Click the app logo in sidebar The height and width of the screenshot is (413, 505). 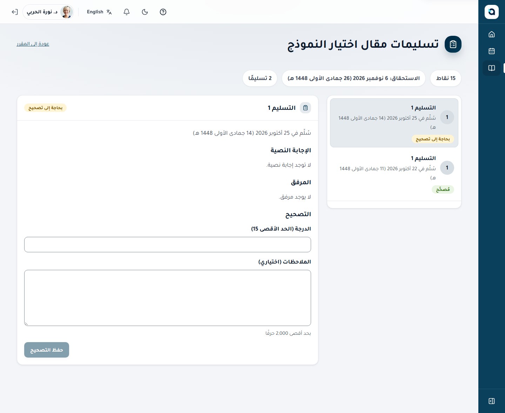point(492,12)
